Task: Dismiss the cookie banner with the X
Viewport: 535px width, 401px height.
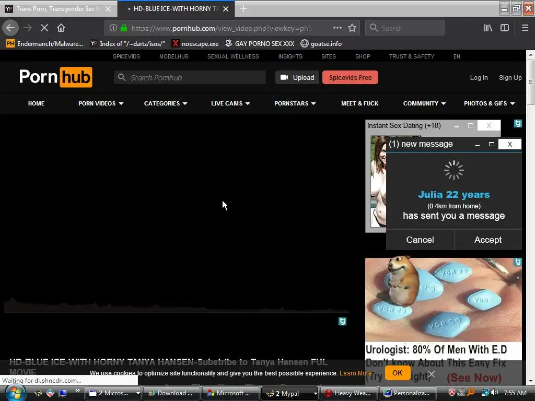Action: 431,374
